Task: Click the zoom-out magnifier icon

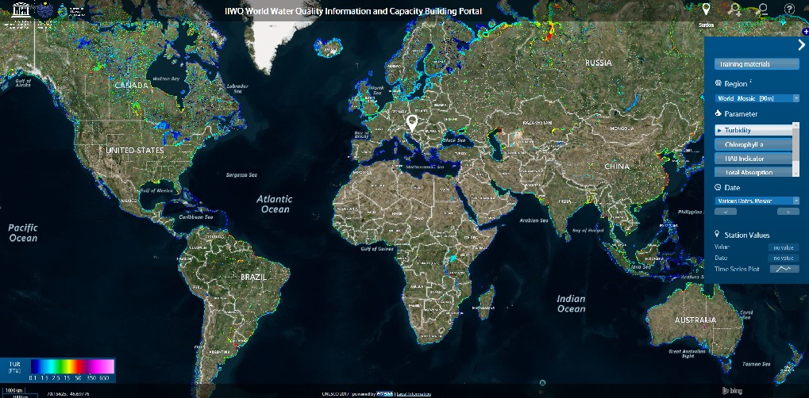Action: tap(762, 10)
